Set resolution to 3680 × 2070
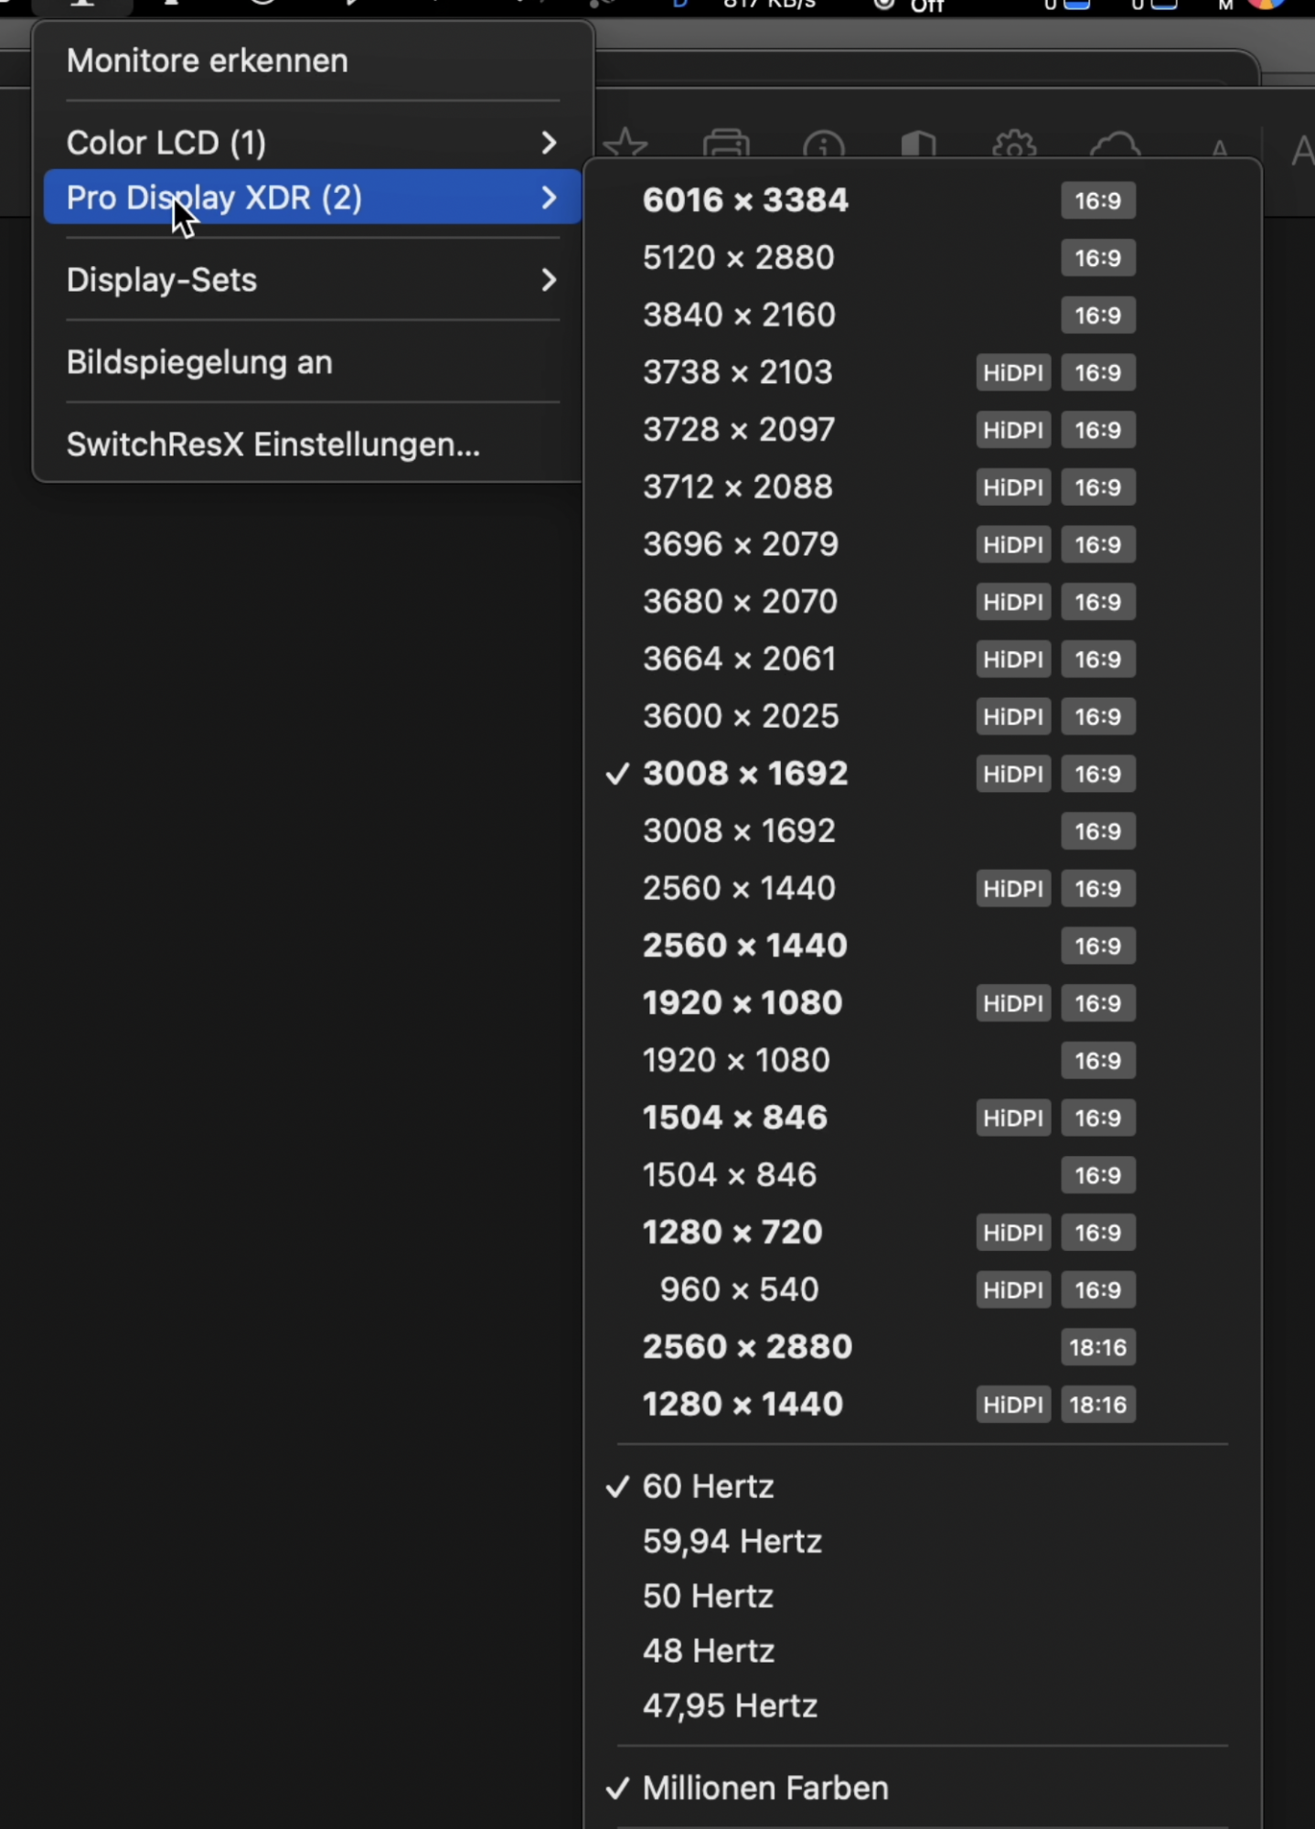1315x1829 pixels. click(x=922, y=602)
